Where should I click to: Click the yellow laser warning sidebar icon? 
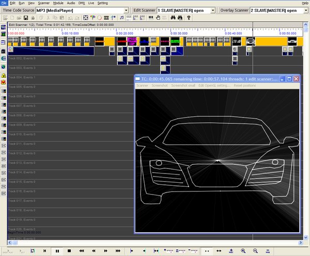pos(4,76)
